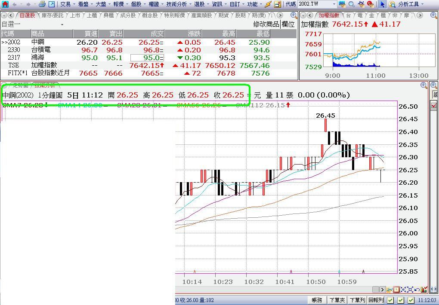439x305 pixels.
Task: Click the bar chart checkmark indicator icon
Action: [424, 290]
